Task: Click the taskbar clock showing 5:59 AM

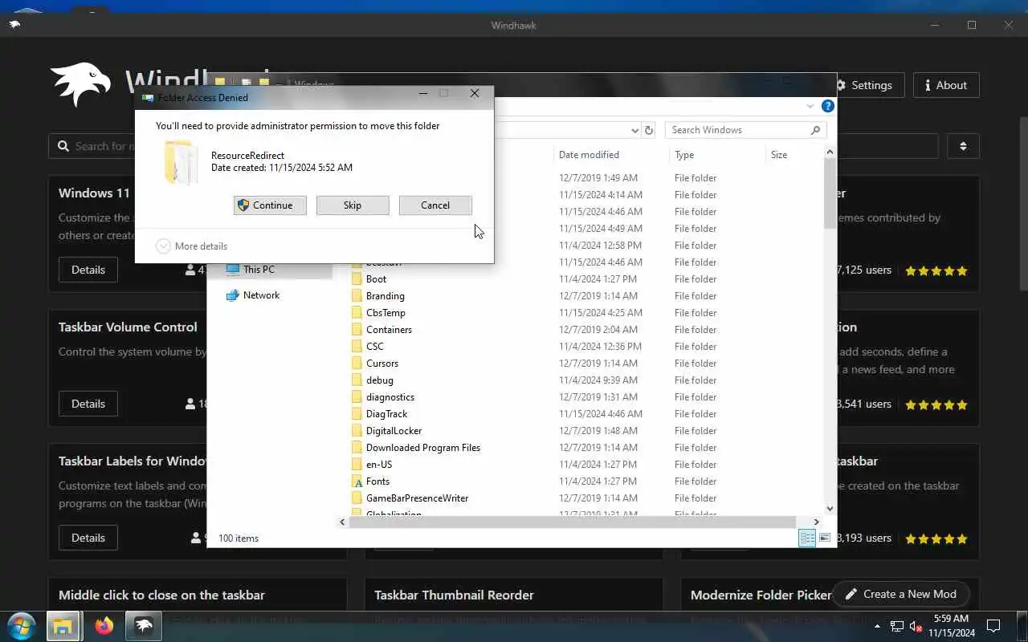Action: tap(952, 626)
